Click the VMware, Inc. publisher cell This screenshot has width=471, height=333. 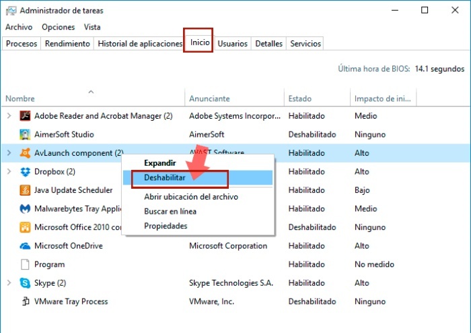(211, 301)
